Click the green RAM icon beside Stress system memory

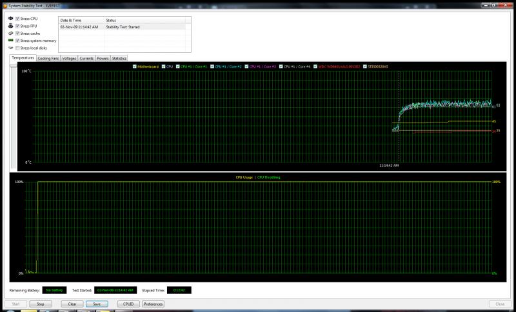(x=10, y=41)
